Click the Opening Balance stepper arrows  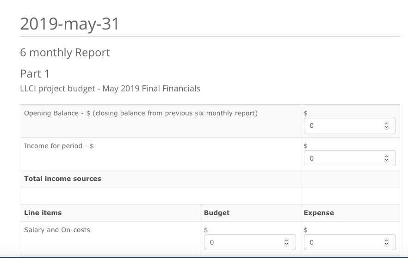click(x=387, y=126)
